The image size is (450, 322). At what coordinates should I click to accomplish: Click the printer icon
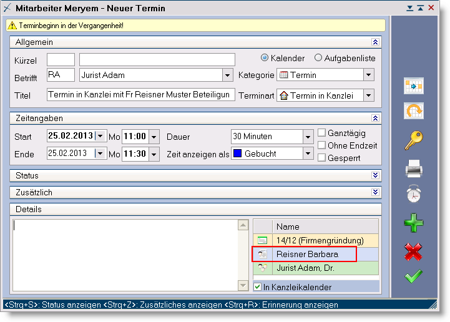pyautogui.click(x=413, y=168)
